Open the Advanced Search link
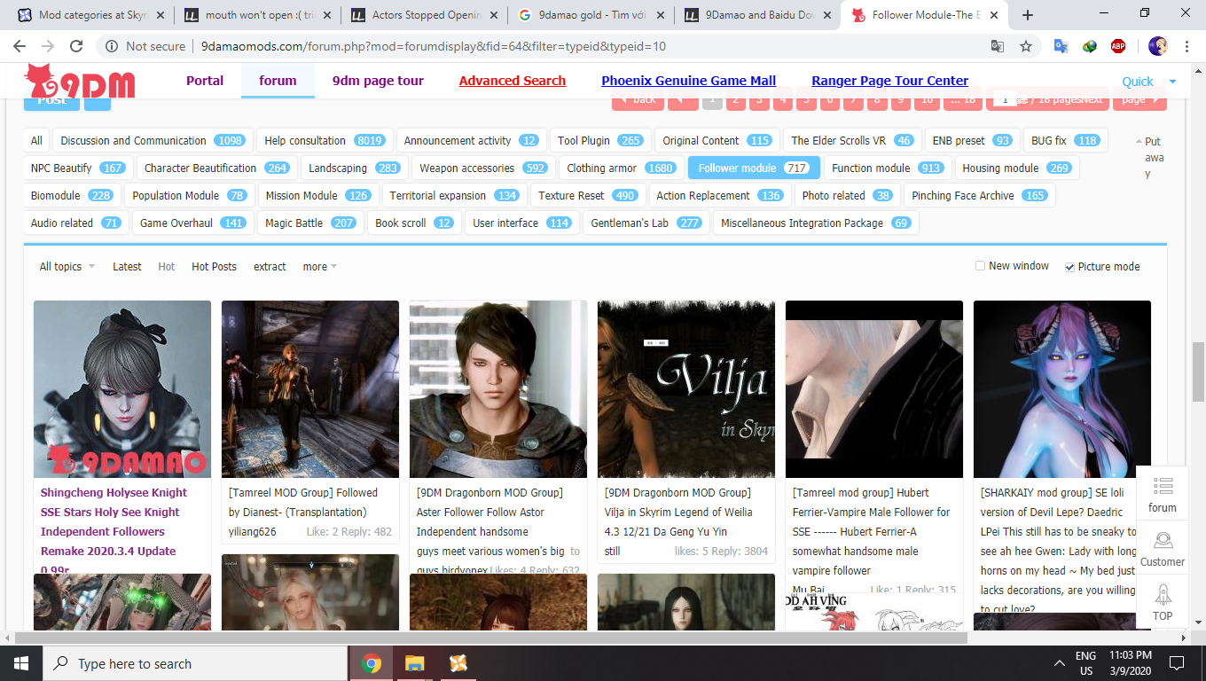Image resolution: width=1206 pixels, height=681 pixels. pyautogui.click(x=513, y=81)
